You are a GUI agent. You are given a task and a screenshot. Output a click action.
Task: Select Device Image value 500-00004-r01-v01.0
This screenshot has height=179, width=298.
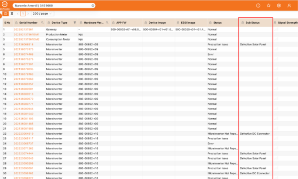158,29
